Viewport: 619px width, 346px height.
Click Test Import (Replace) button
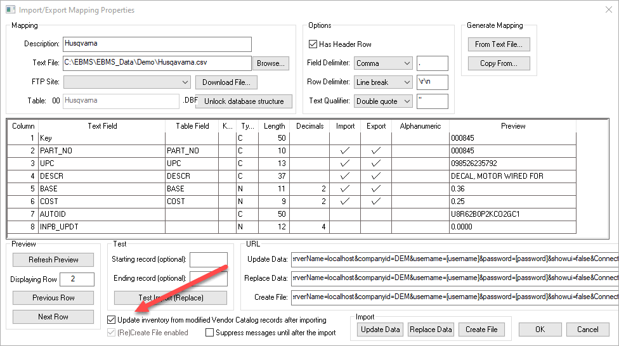tap(171, 298)
